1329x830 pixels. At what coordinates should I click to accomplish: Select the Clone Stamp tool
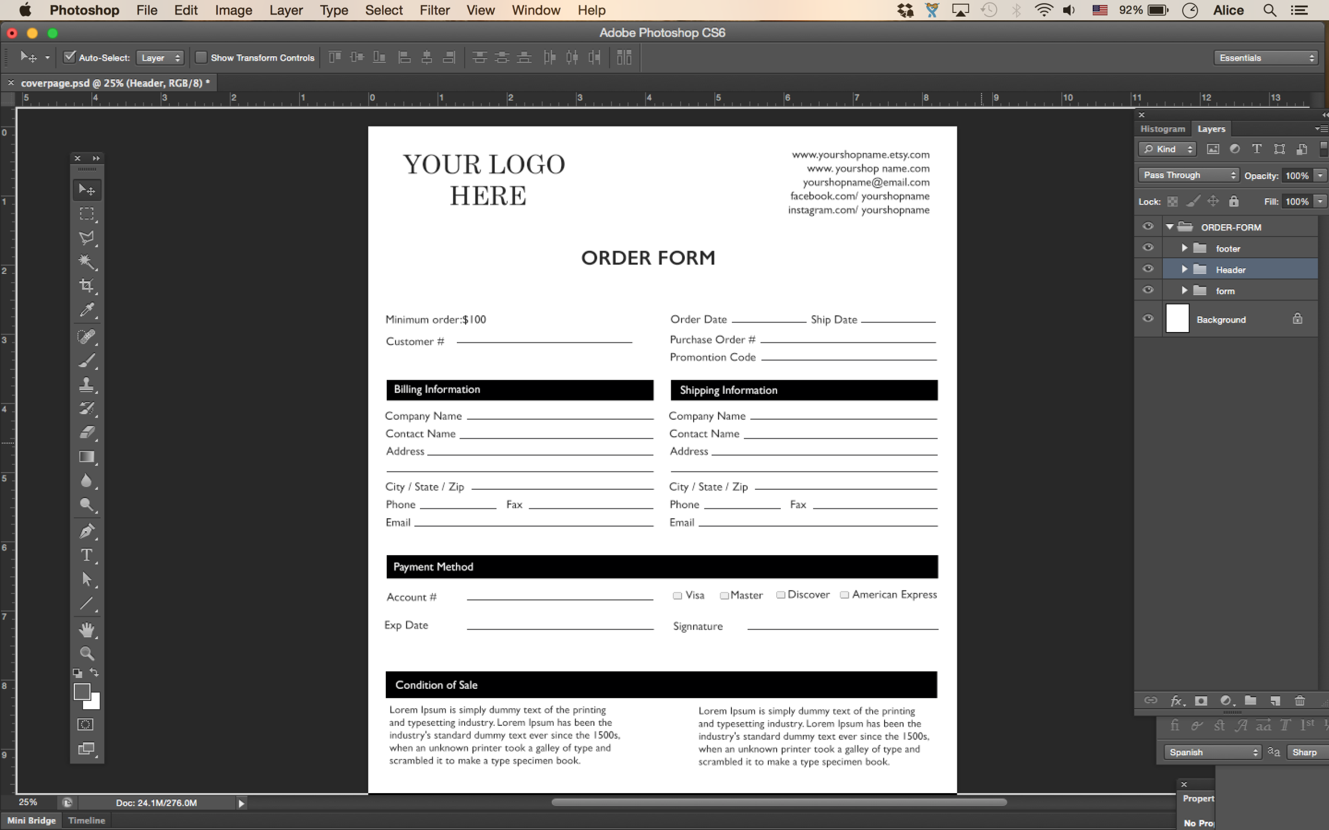pyautogui.click(x=86, y=384)
